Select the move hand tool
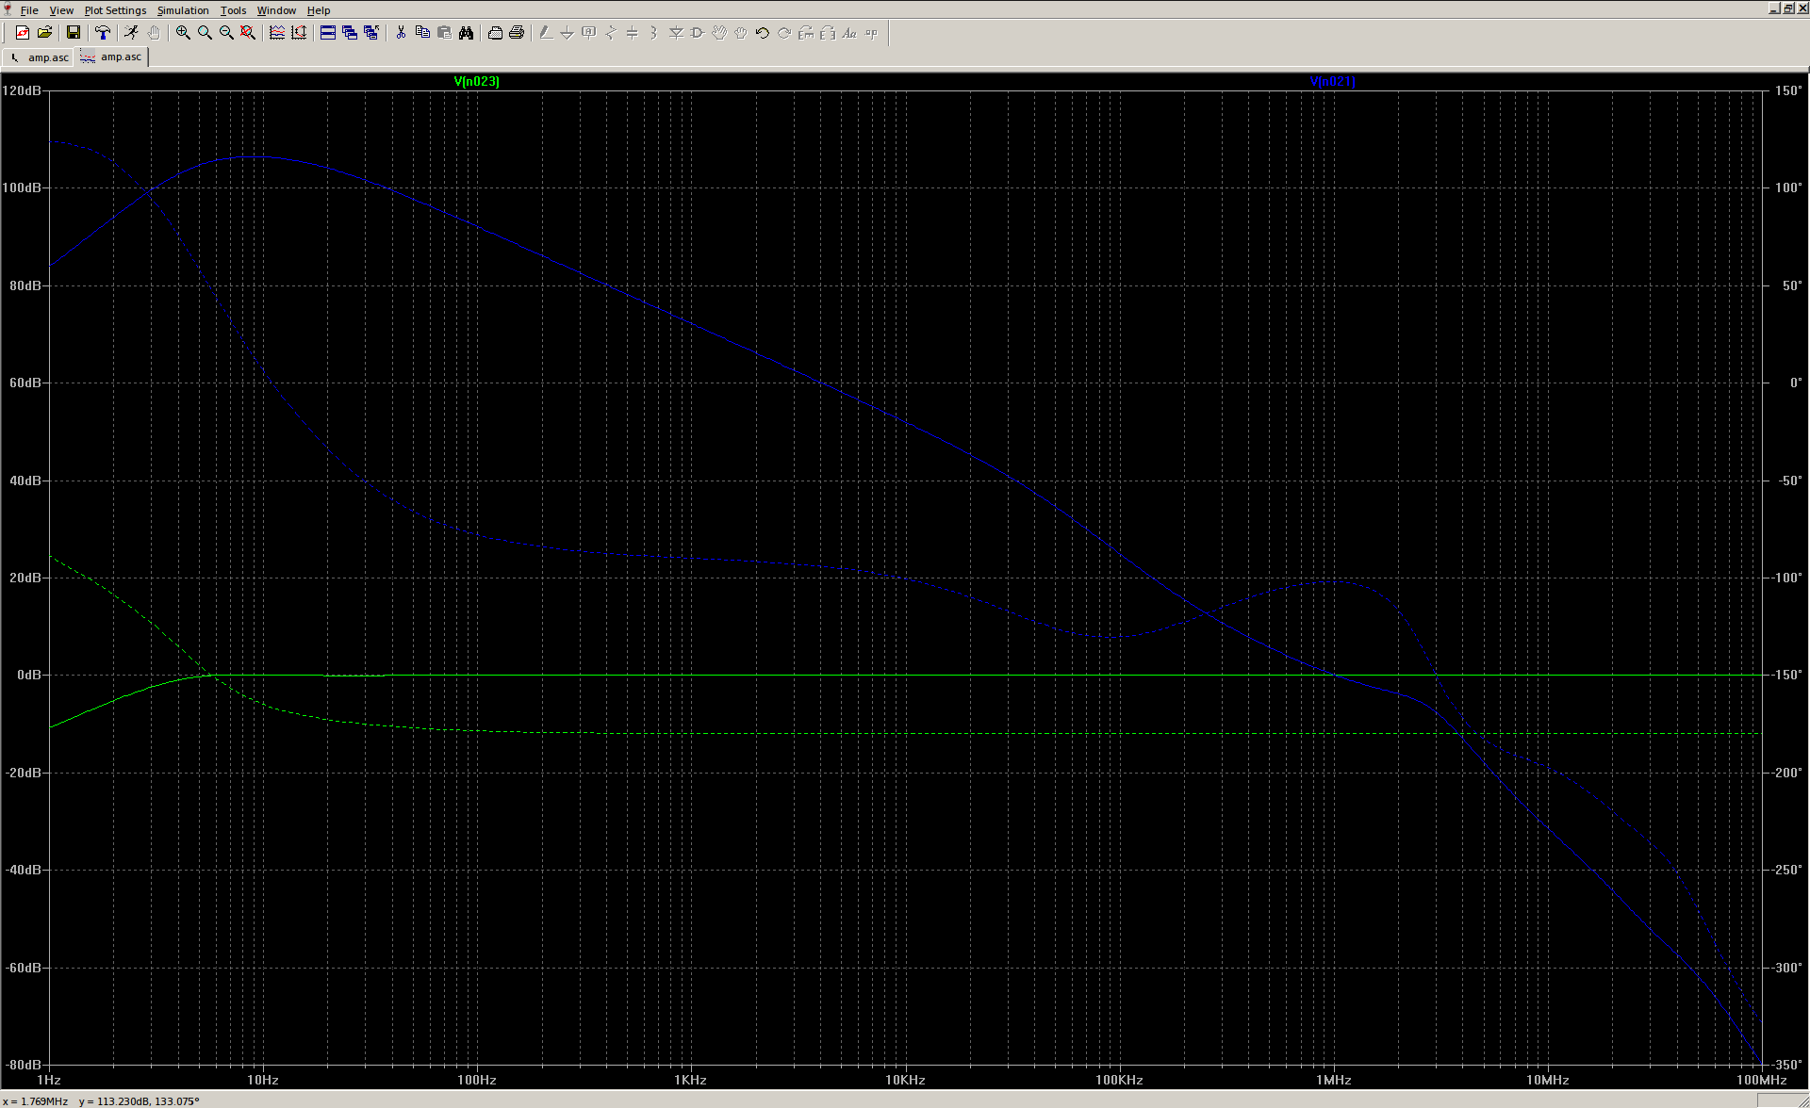Screen dimensions: 1810x1108 point(719,33)
